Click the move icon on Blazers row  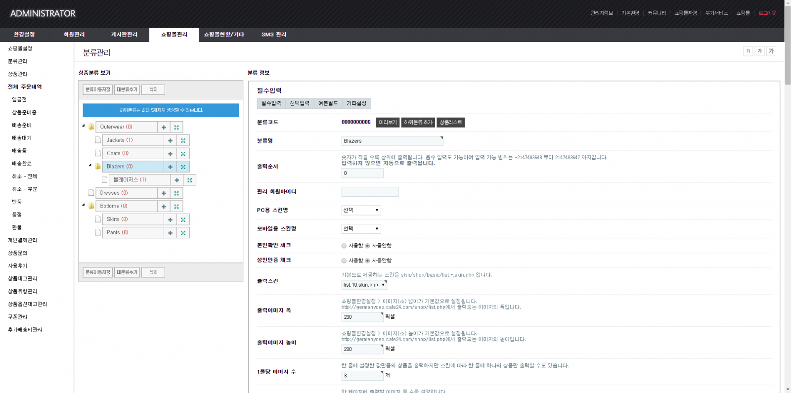click(183, 167)
